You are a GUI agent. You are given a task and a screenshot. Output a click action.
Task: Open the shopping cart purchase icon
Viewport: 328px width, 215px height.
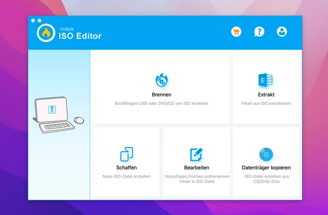pos(236,32)
